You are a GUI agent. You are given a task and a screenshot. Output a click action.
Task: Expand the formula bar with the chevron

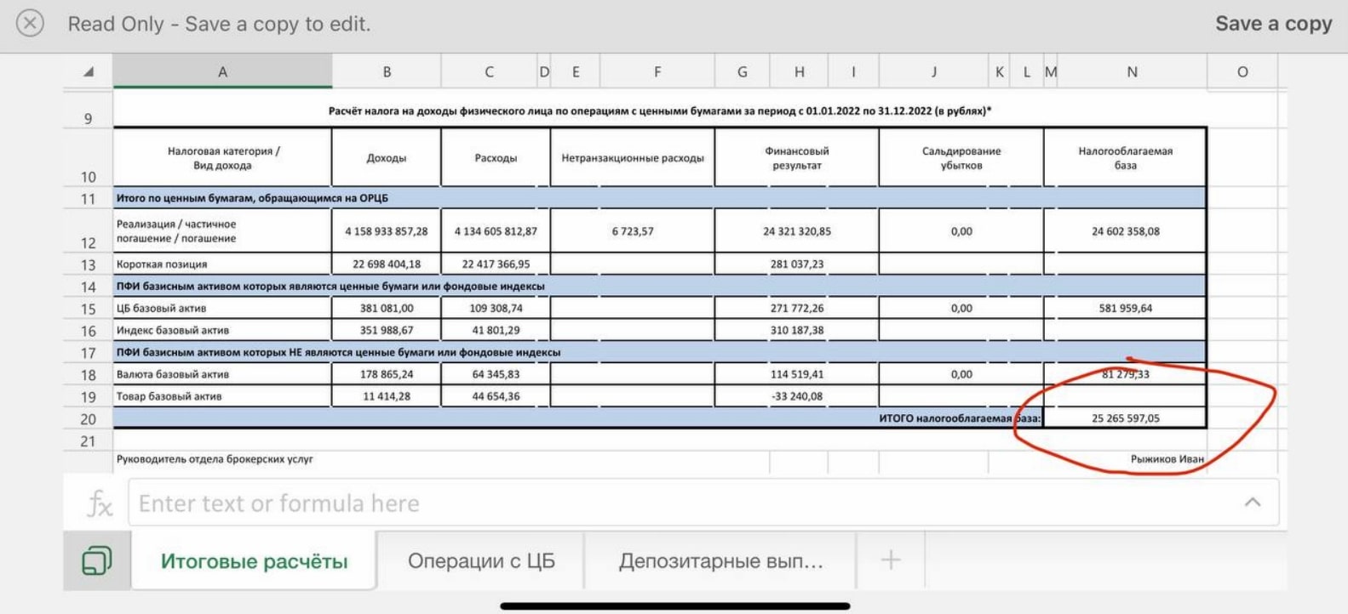(x=1253, y=503)
